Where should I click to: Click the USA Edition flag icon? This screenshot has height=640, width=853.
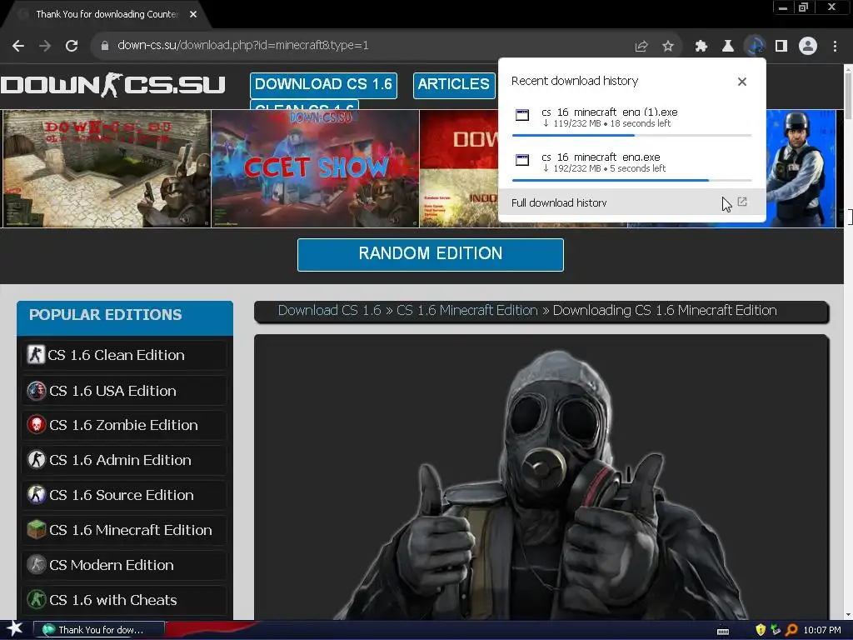[36, 390]
